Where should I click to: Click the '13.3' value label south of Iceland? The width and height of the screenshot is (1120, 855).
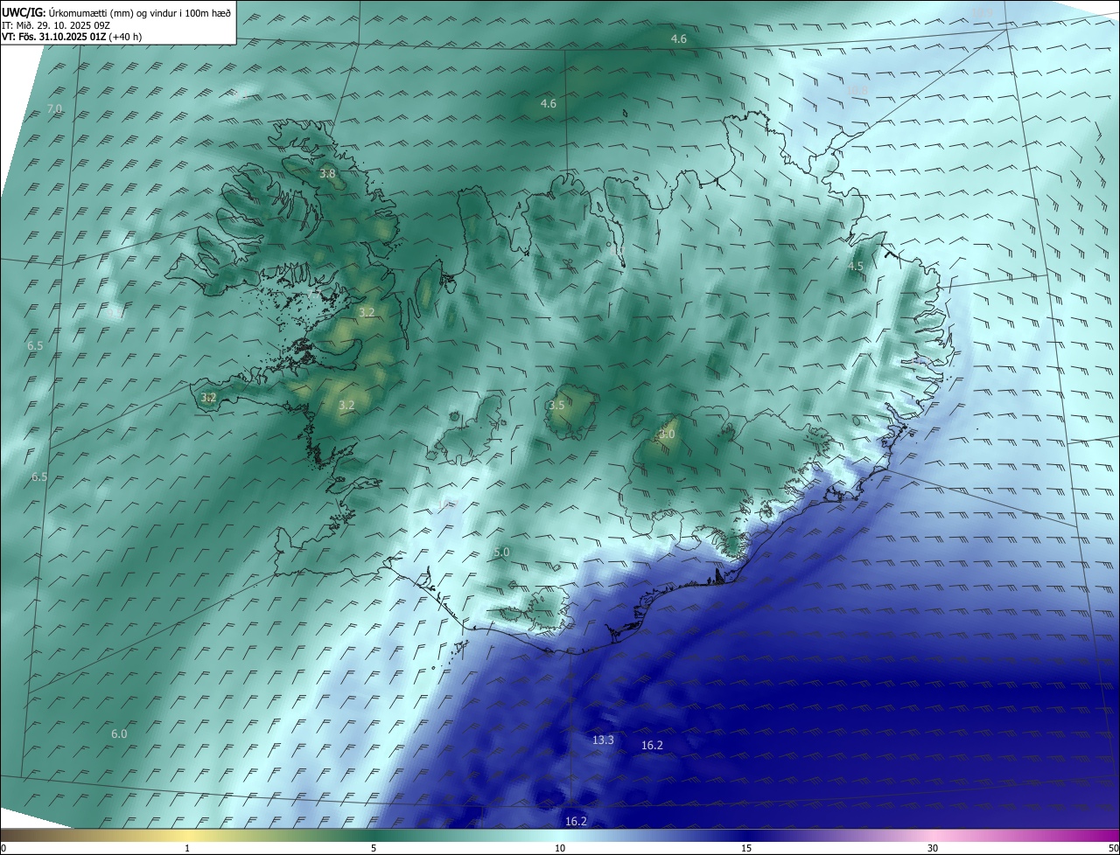(603, 740)
